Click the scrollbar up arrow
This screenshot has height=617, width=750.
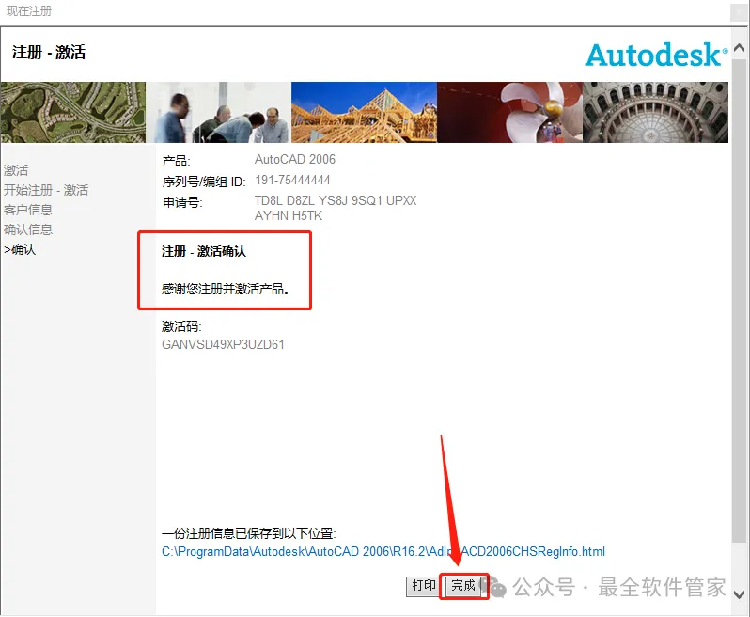pyautogui.click(x=739, y=47)
